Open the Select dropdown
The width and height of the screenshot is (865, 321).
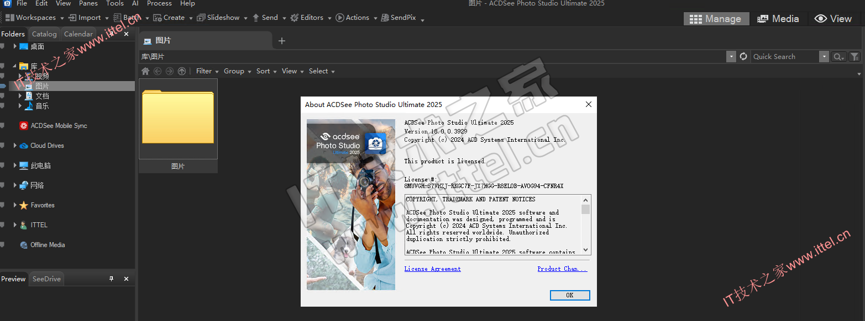point(322,71)
